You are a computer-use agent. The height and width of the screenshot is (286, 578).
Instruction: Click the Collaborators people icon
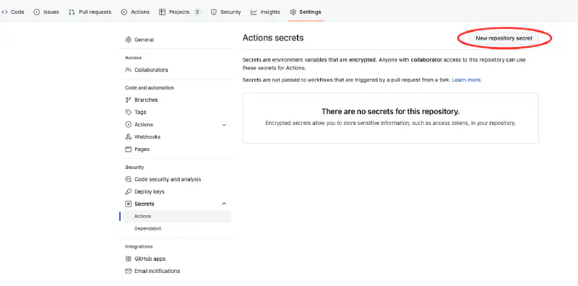point(129,69)
